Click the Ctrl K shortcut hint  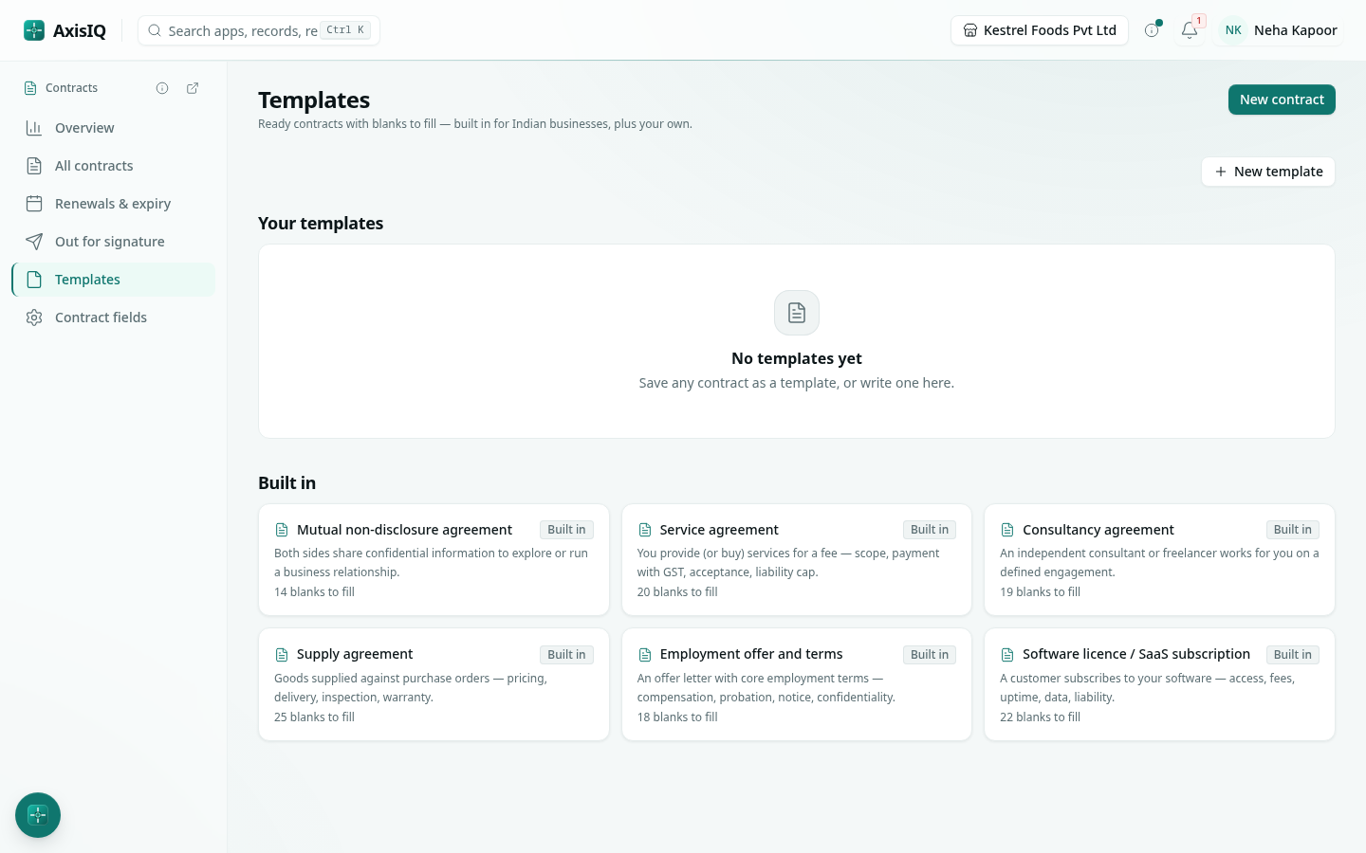(345, 30)
